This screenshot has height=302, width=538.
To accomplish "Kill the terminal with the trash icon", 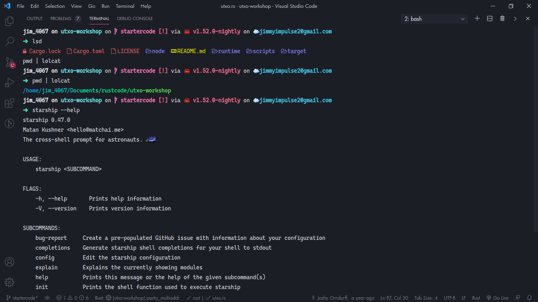I will point(502,18).
